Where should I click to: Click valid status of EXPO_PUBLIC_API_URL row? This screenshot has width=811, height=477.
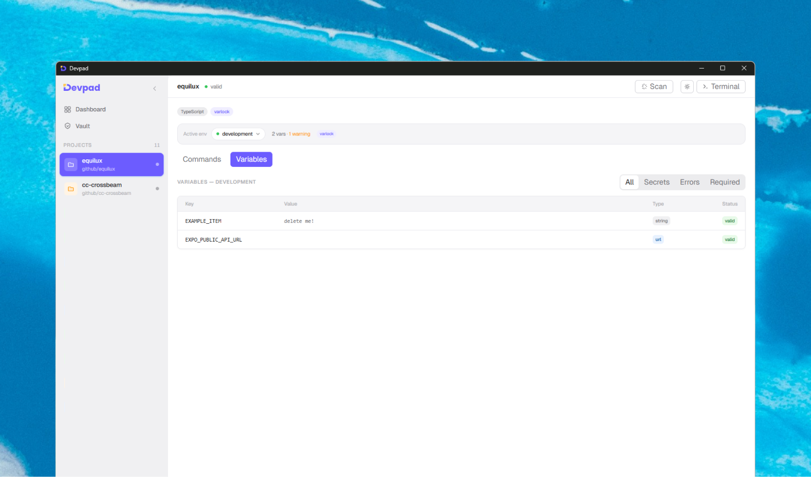730,240
